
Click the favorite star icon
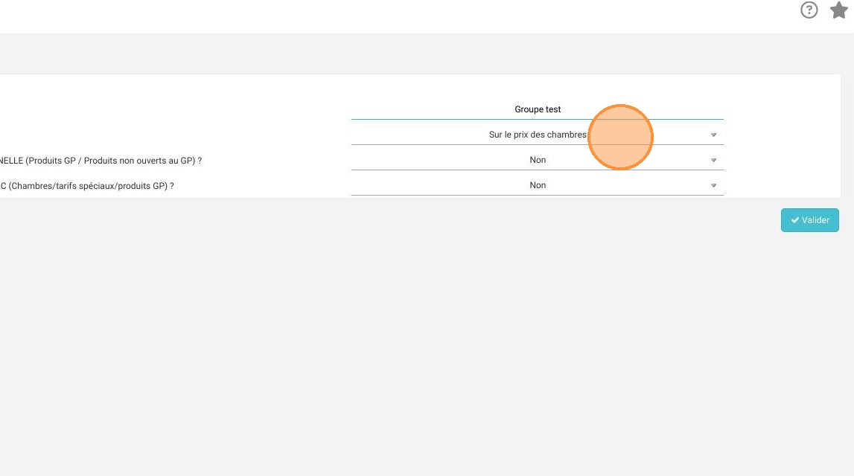click(x=839, y=10)
